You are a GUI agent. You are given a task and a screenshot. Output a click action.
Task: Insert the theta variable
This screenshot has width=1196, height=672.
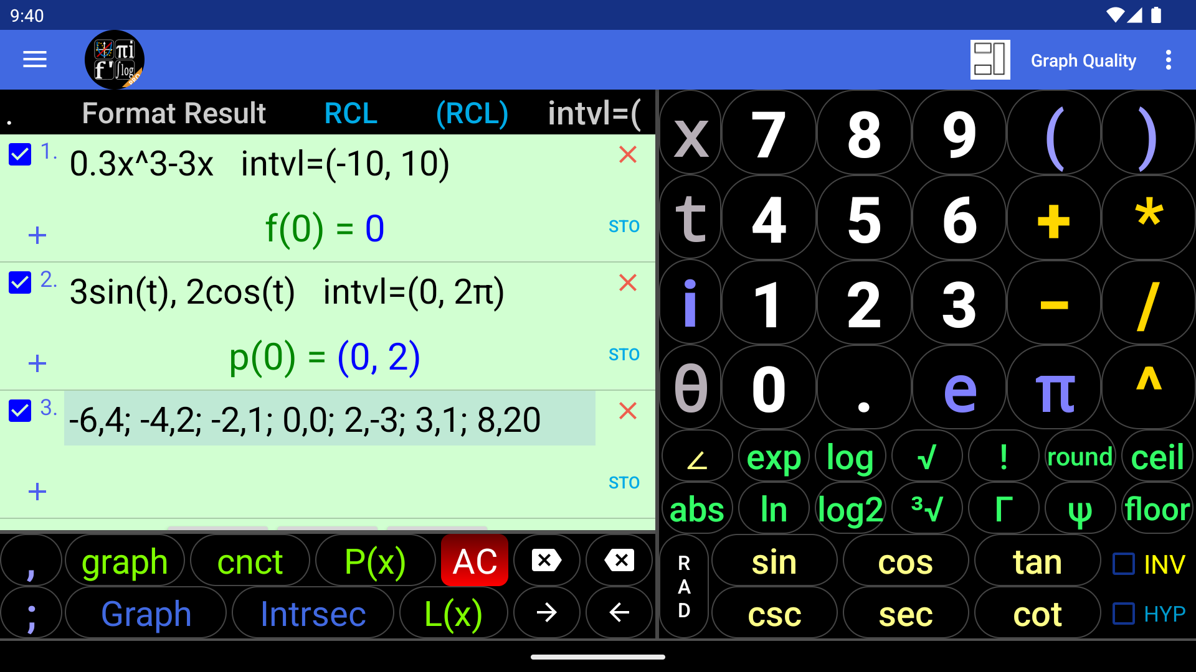point(691,388)
